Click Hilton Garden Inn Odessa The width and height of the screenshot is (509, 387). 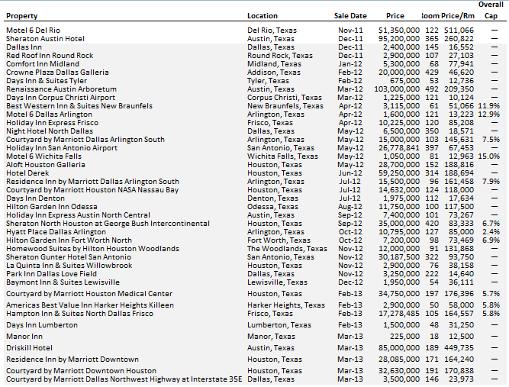(x=52, y=207)
